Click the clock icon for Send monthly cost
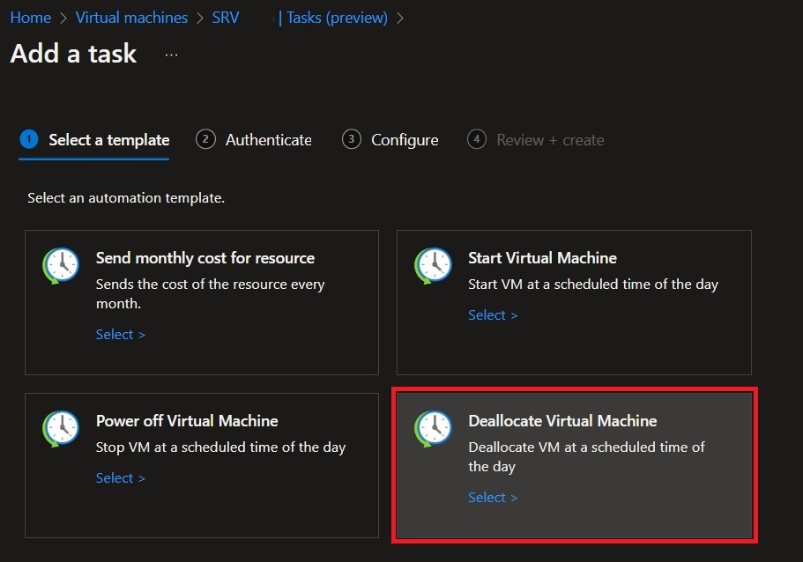This screenshot has width=803, height=562. pyautogui.click(x=61, y=266)
